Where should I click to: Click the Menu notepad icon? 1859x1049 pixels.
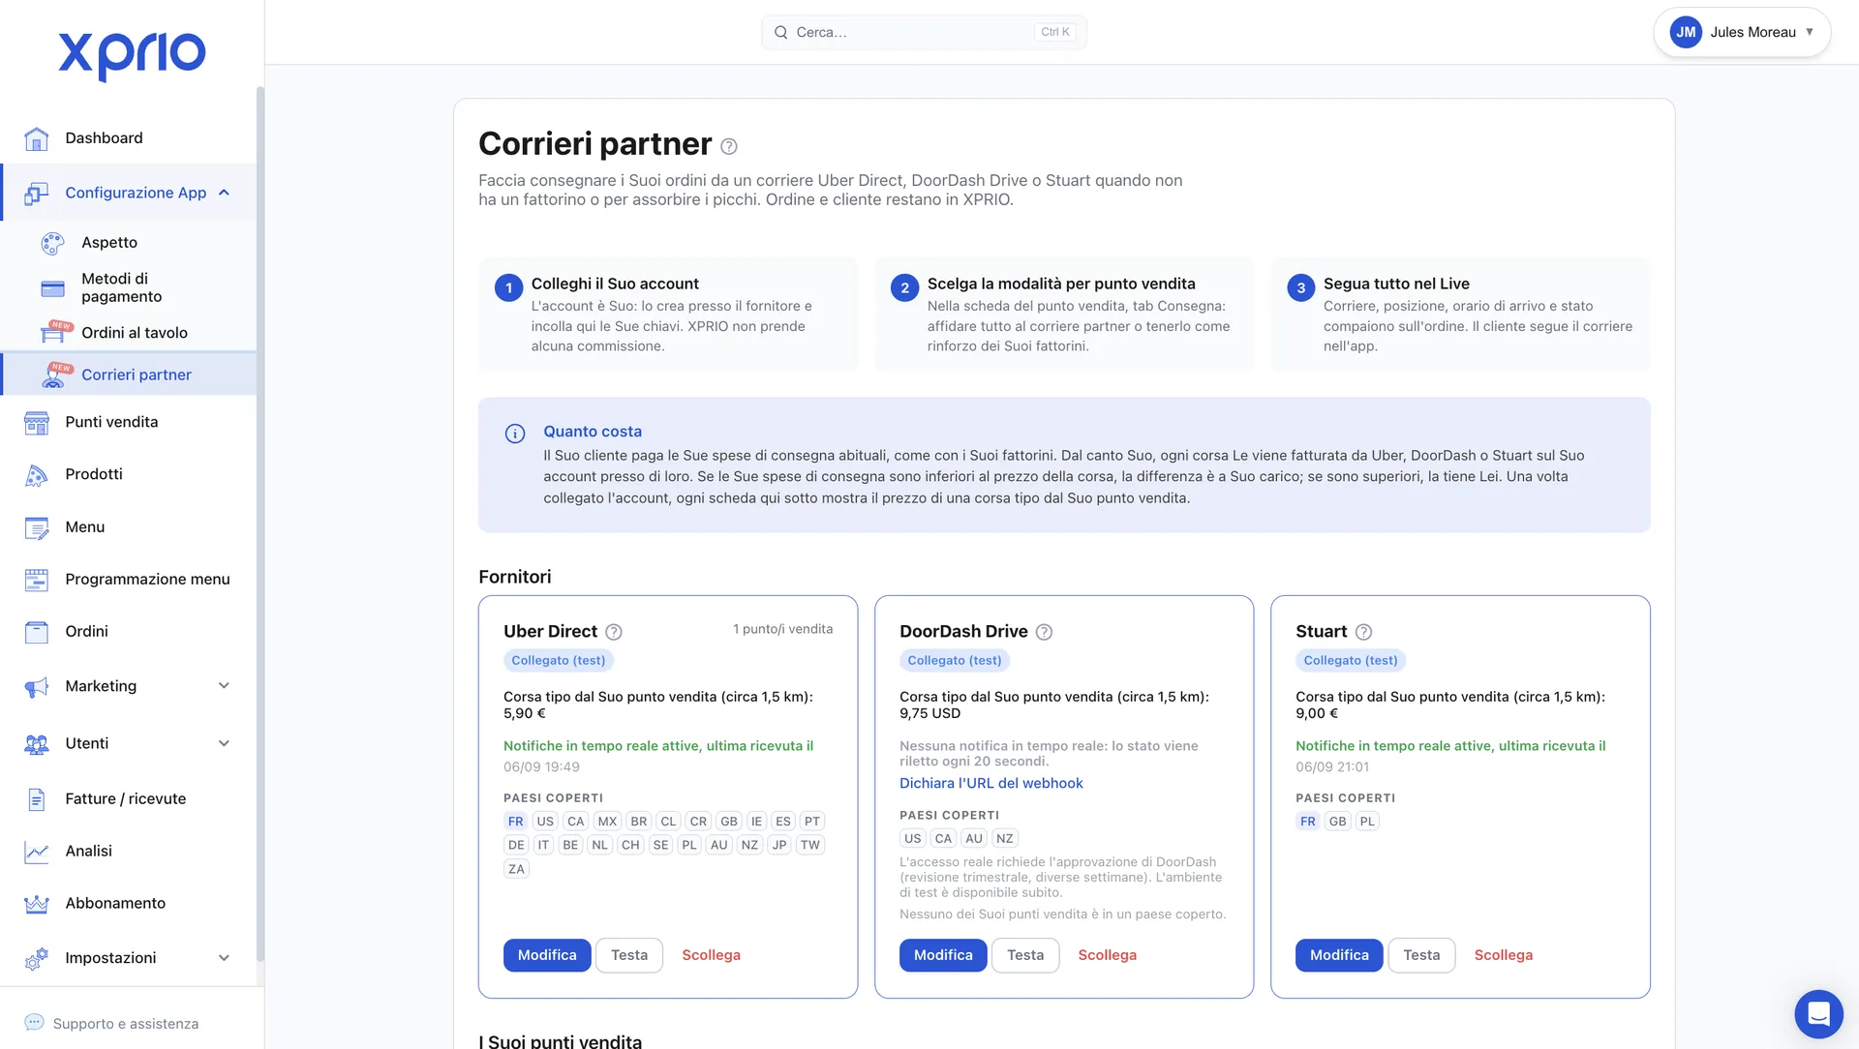click(37, 527)
